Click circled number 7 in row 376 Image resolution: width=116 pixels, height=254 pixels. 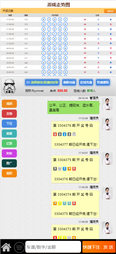point(65,20)
